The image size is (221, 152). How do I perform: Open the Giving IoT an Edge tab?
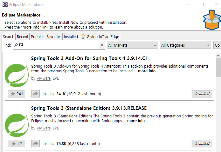tap(100, 37)
